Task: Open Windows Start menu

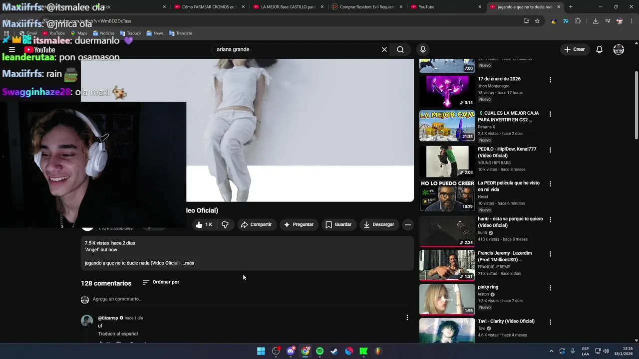Action: click(x=261, y=351)
